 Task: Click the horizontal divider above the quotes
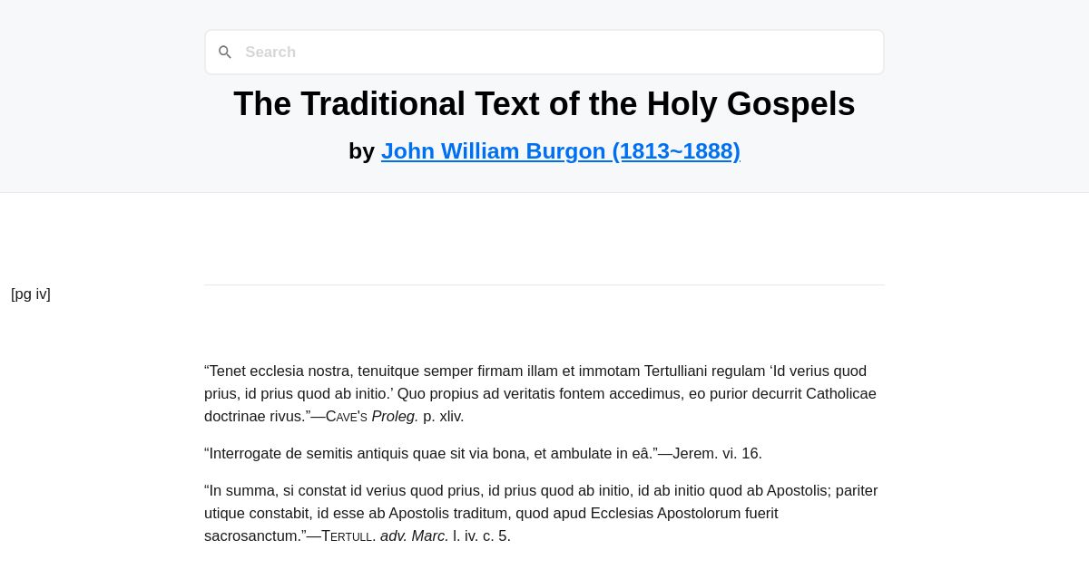pyautogui.click(x=544, y=284)
